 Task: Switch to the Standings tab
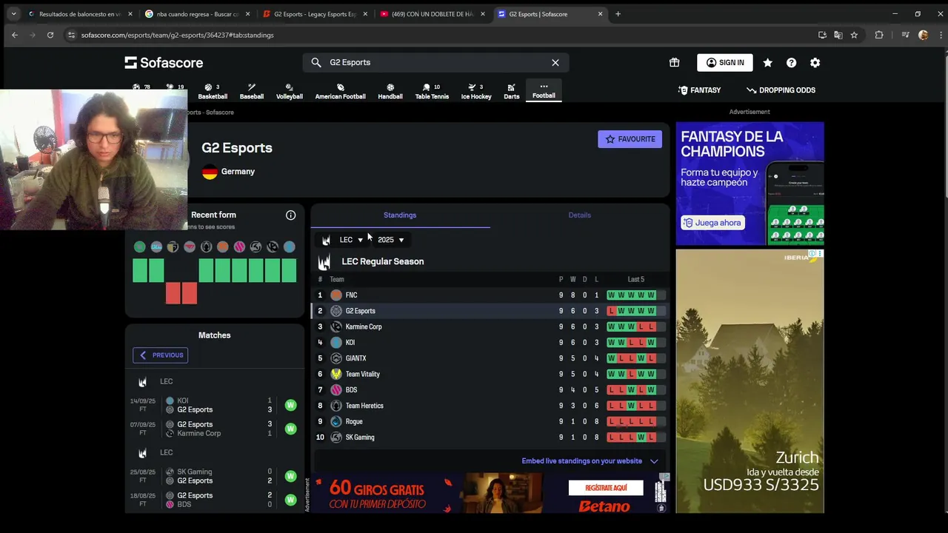tap(400, 215)
